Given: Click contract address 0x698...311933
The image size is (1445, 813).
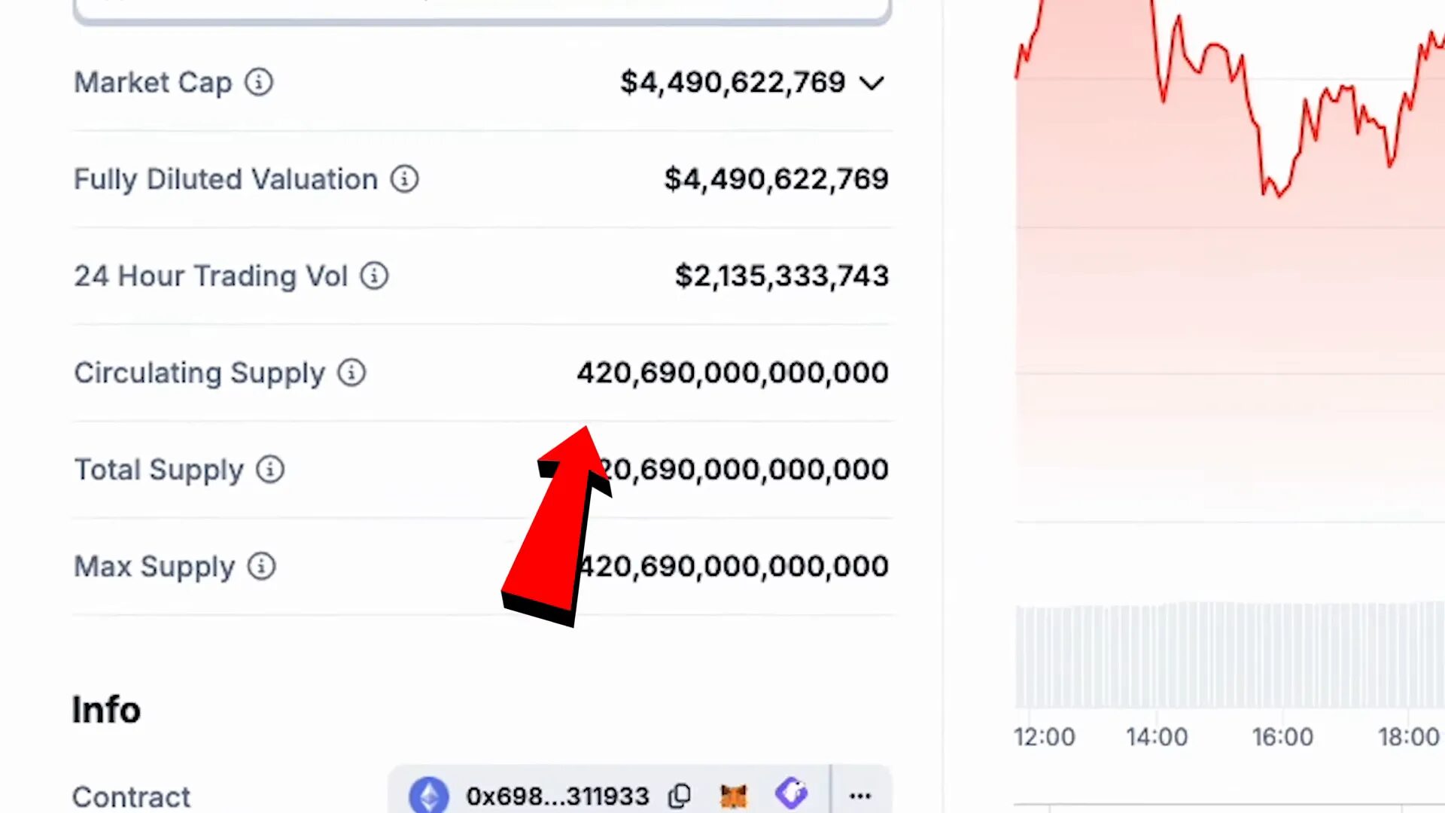Looking at the screenshot, I should click(x=557, y=796).
